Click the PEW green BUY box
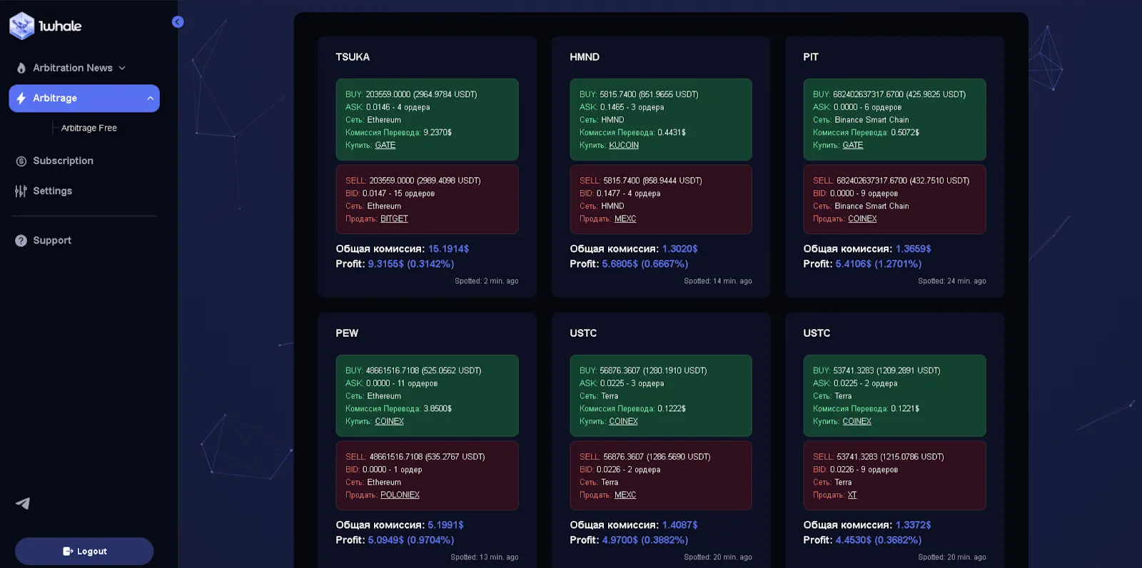Image resolution: width=1142 pixels, height=568 pixels. point(427,396)
